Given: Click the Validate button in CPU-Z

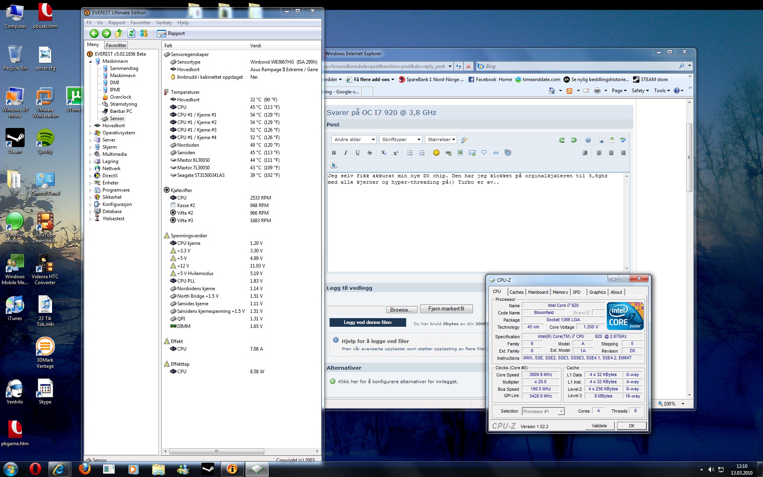Looking at the screenshot, I should tap(599, 426).
